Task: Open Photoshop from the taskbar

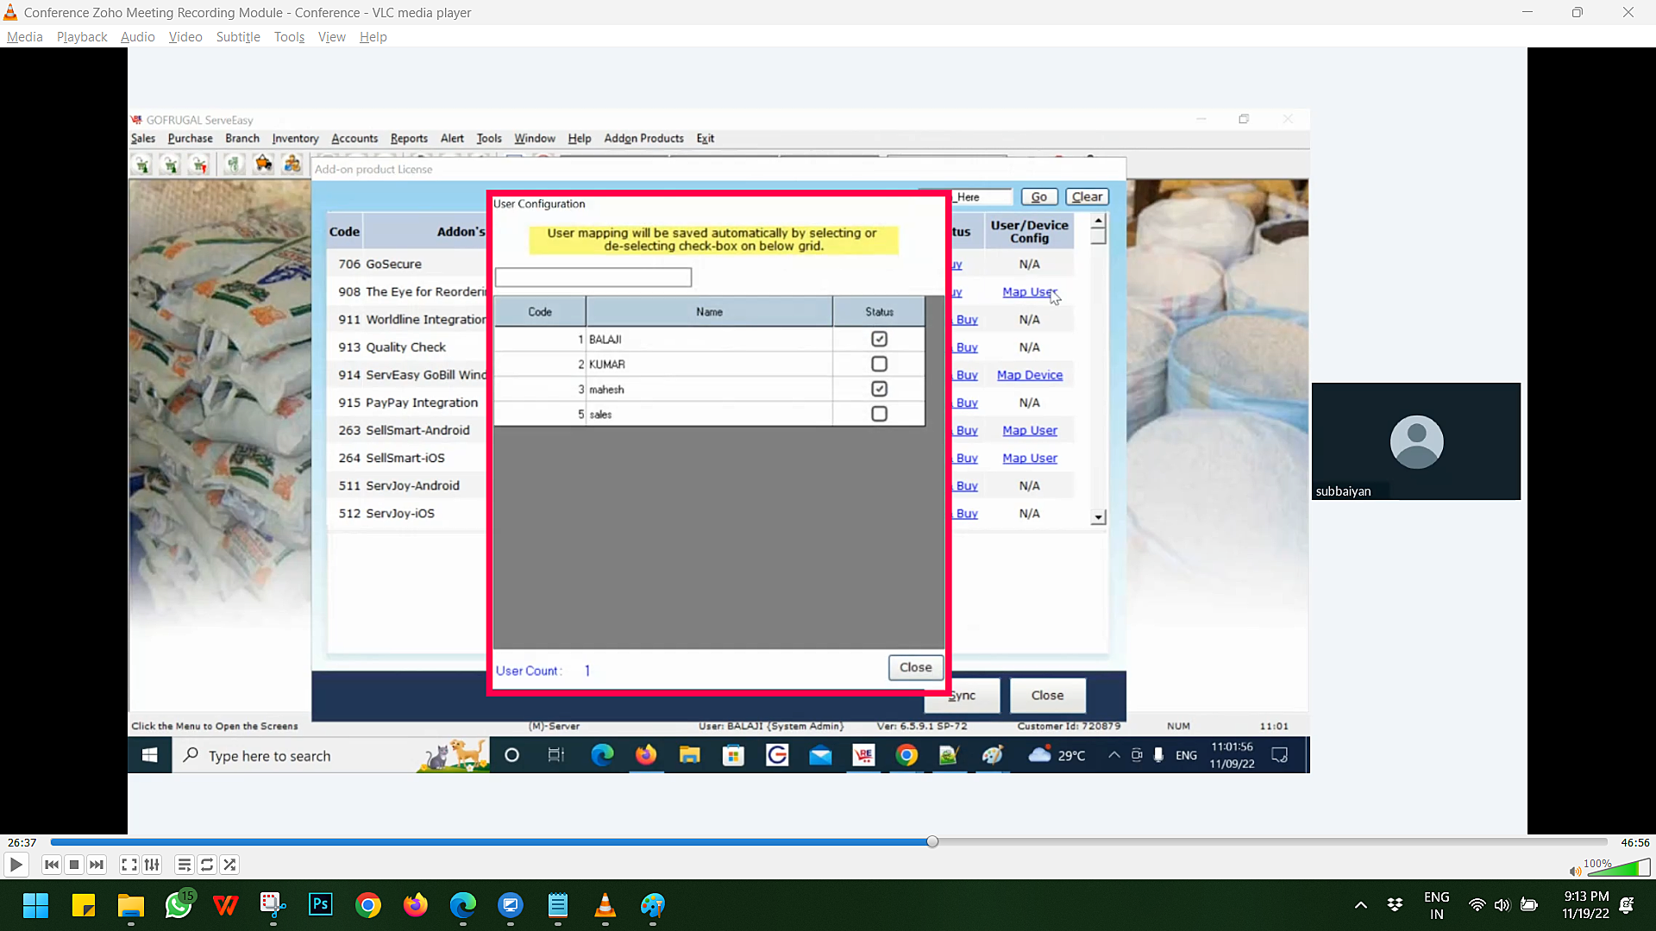Action: (320, 905)
